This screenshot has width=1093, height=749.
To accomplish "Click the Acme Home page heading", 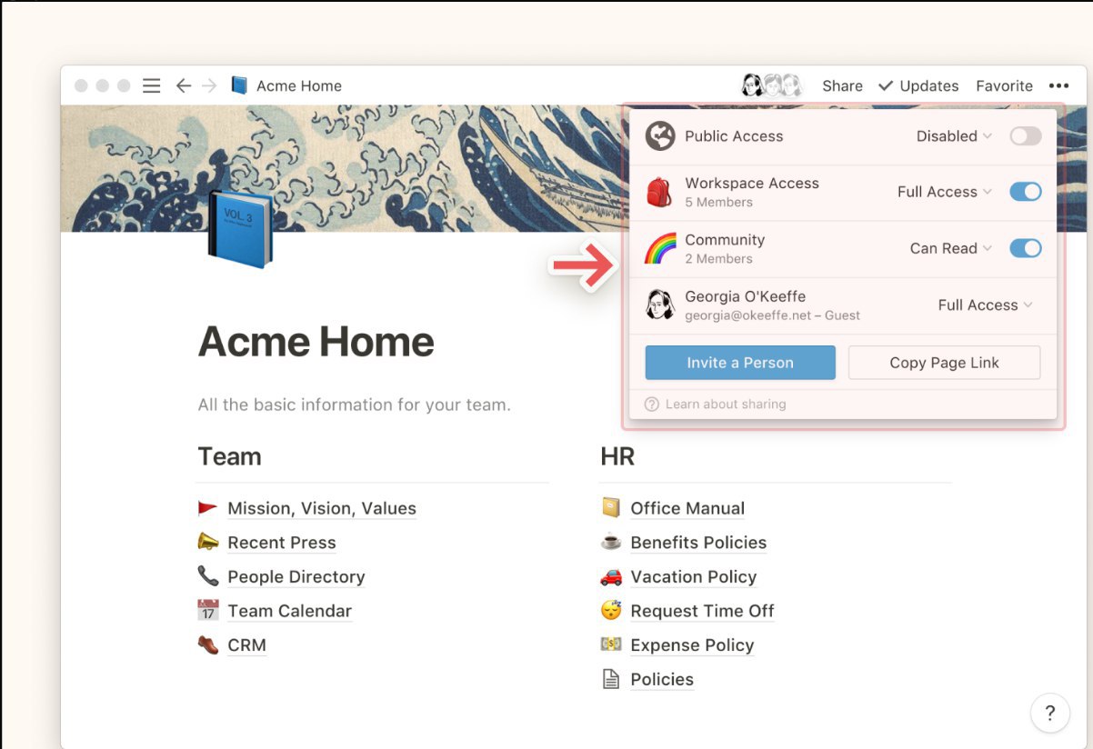I will click(316, 342).
